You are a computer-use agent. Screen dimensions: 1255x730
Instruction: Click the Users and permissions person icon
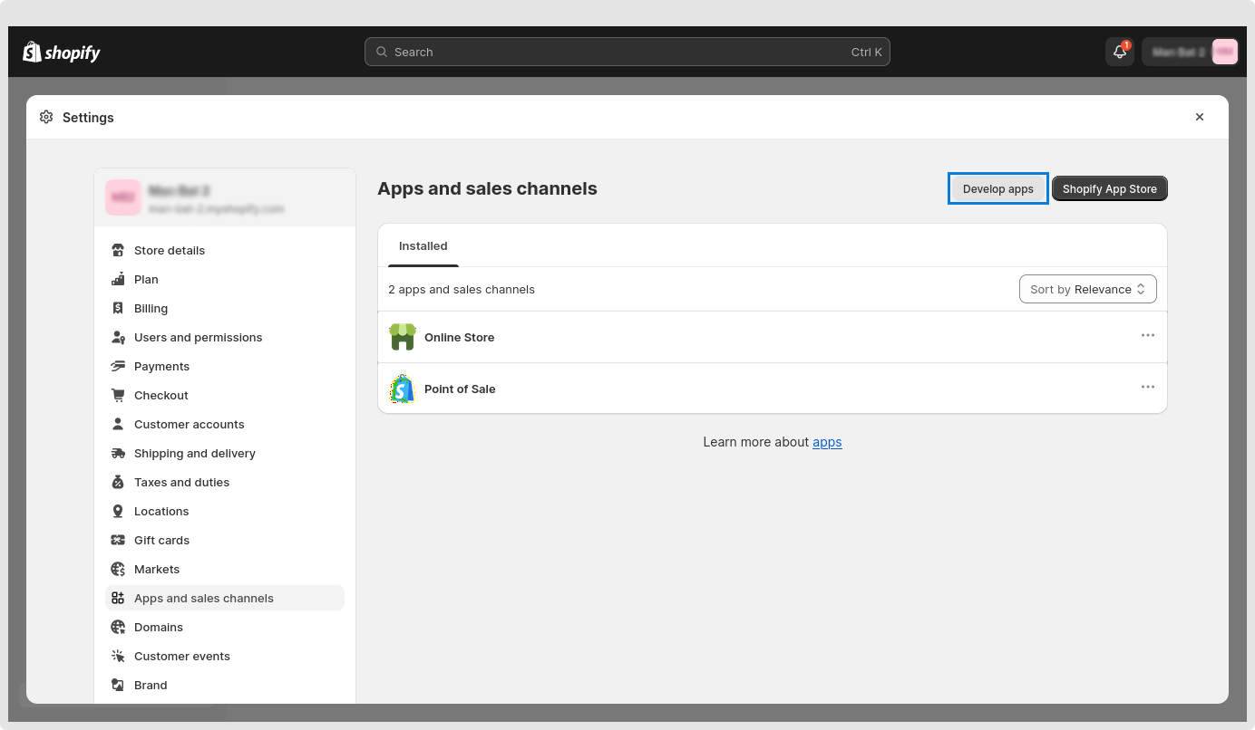[x=118, y=337]
